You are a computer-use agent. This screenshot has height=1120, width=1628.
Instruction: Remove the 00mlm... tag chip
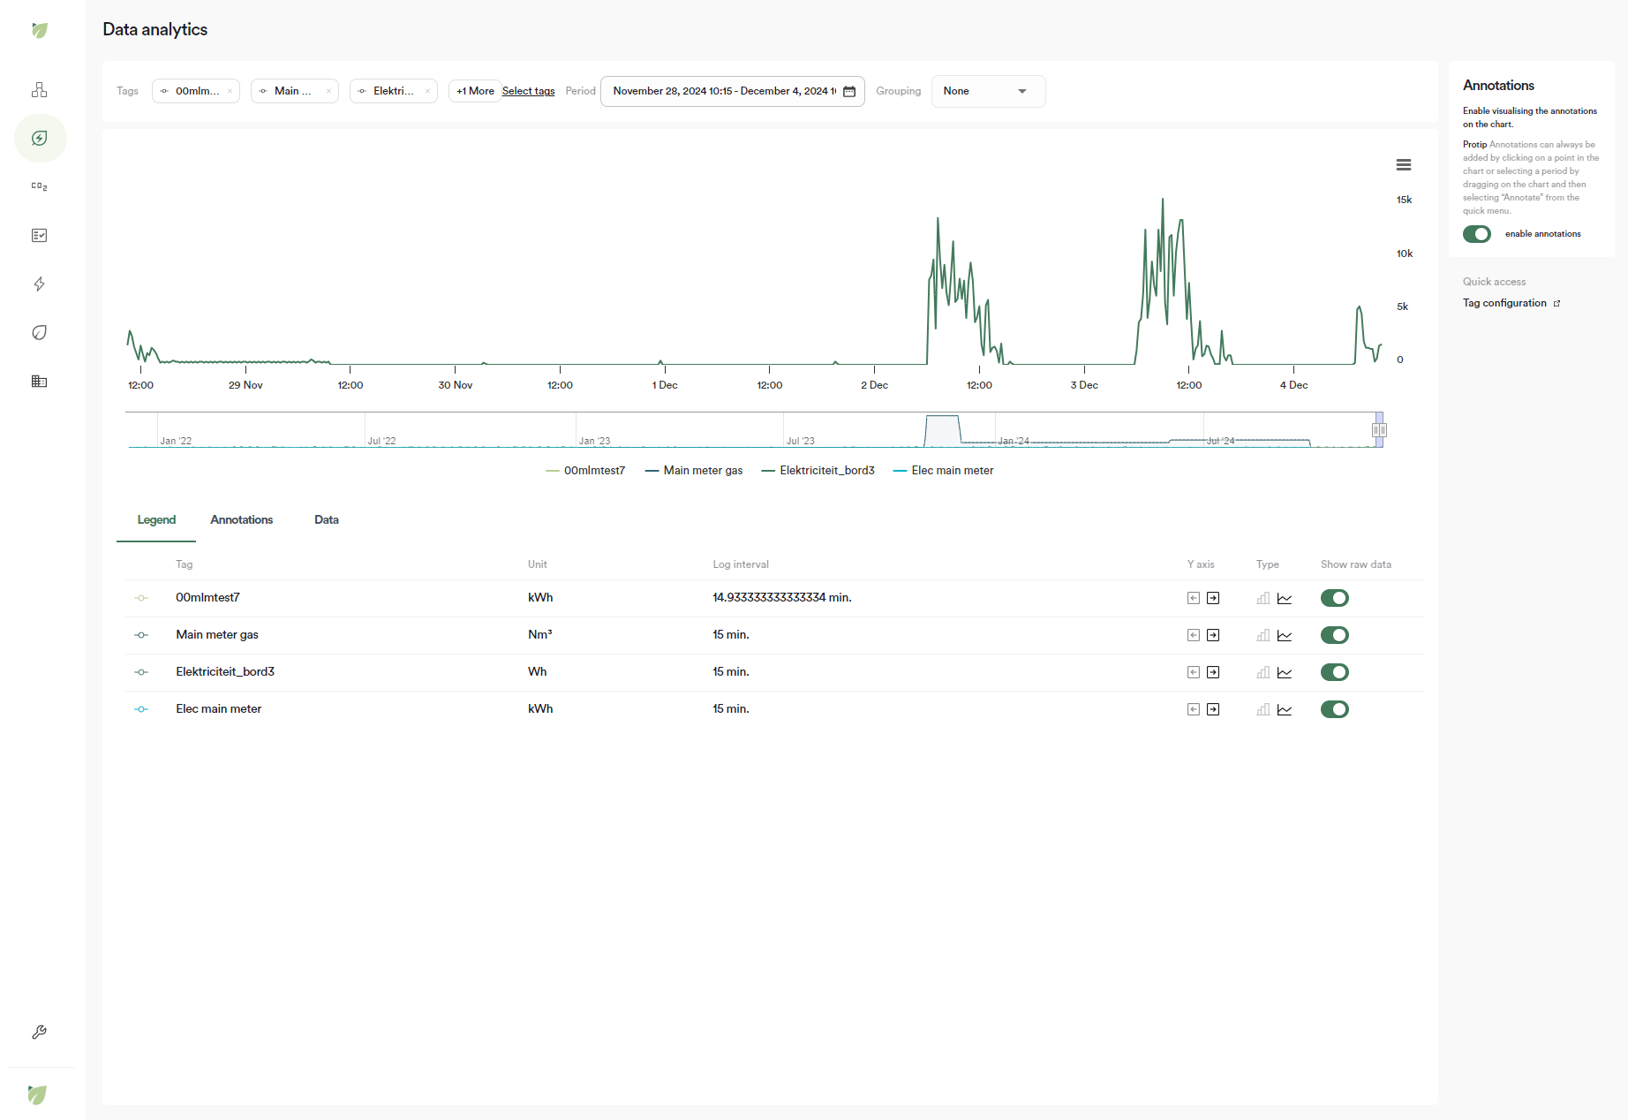[x=230, y=92]
